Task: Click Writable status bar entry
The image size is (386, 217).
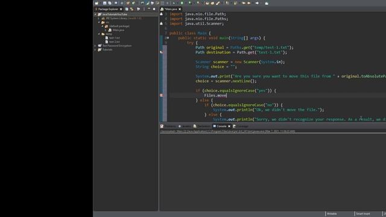Action: (332, 214)
